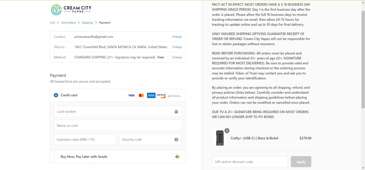
Task: Click the Apply discount button
Action: (x=301, y=162)
